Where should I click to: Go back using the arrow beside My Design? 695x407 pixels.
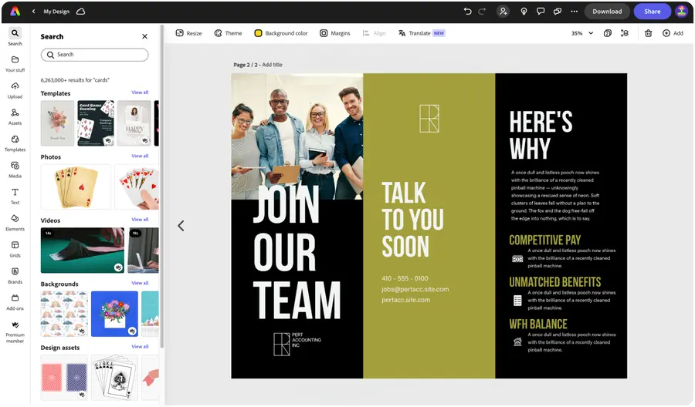tap(33, 12)
